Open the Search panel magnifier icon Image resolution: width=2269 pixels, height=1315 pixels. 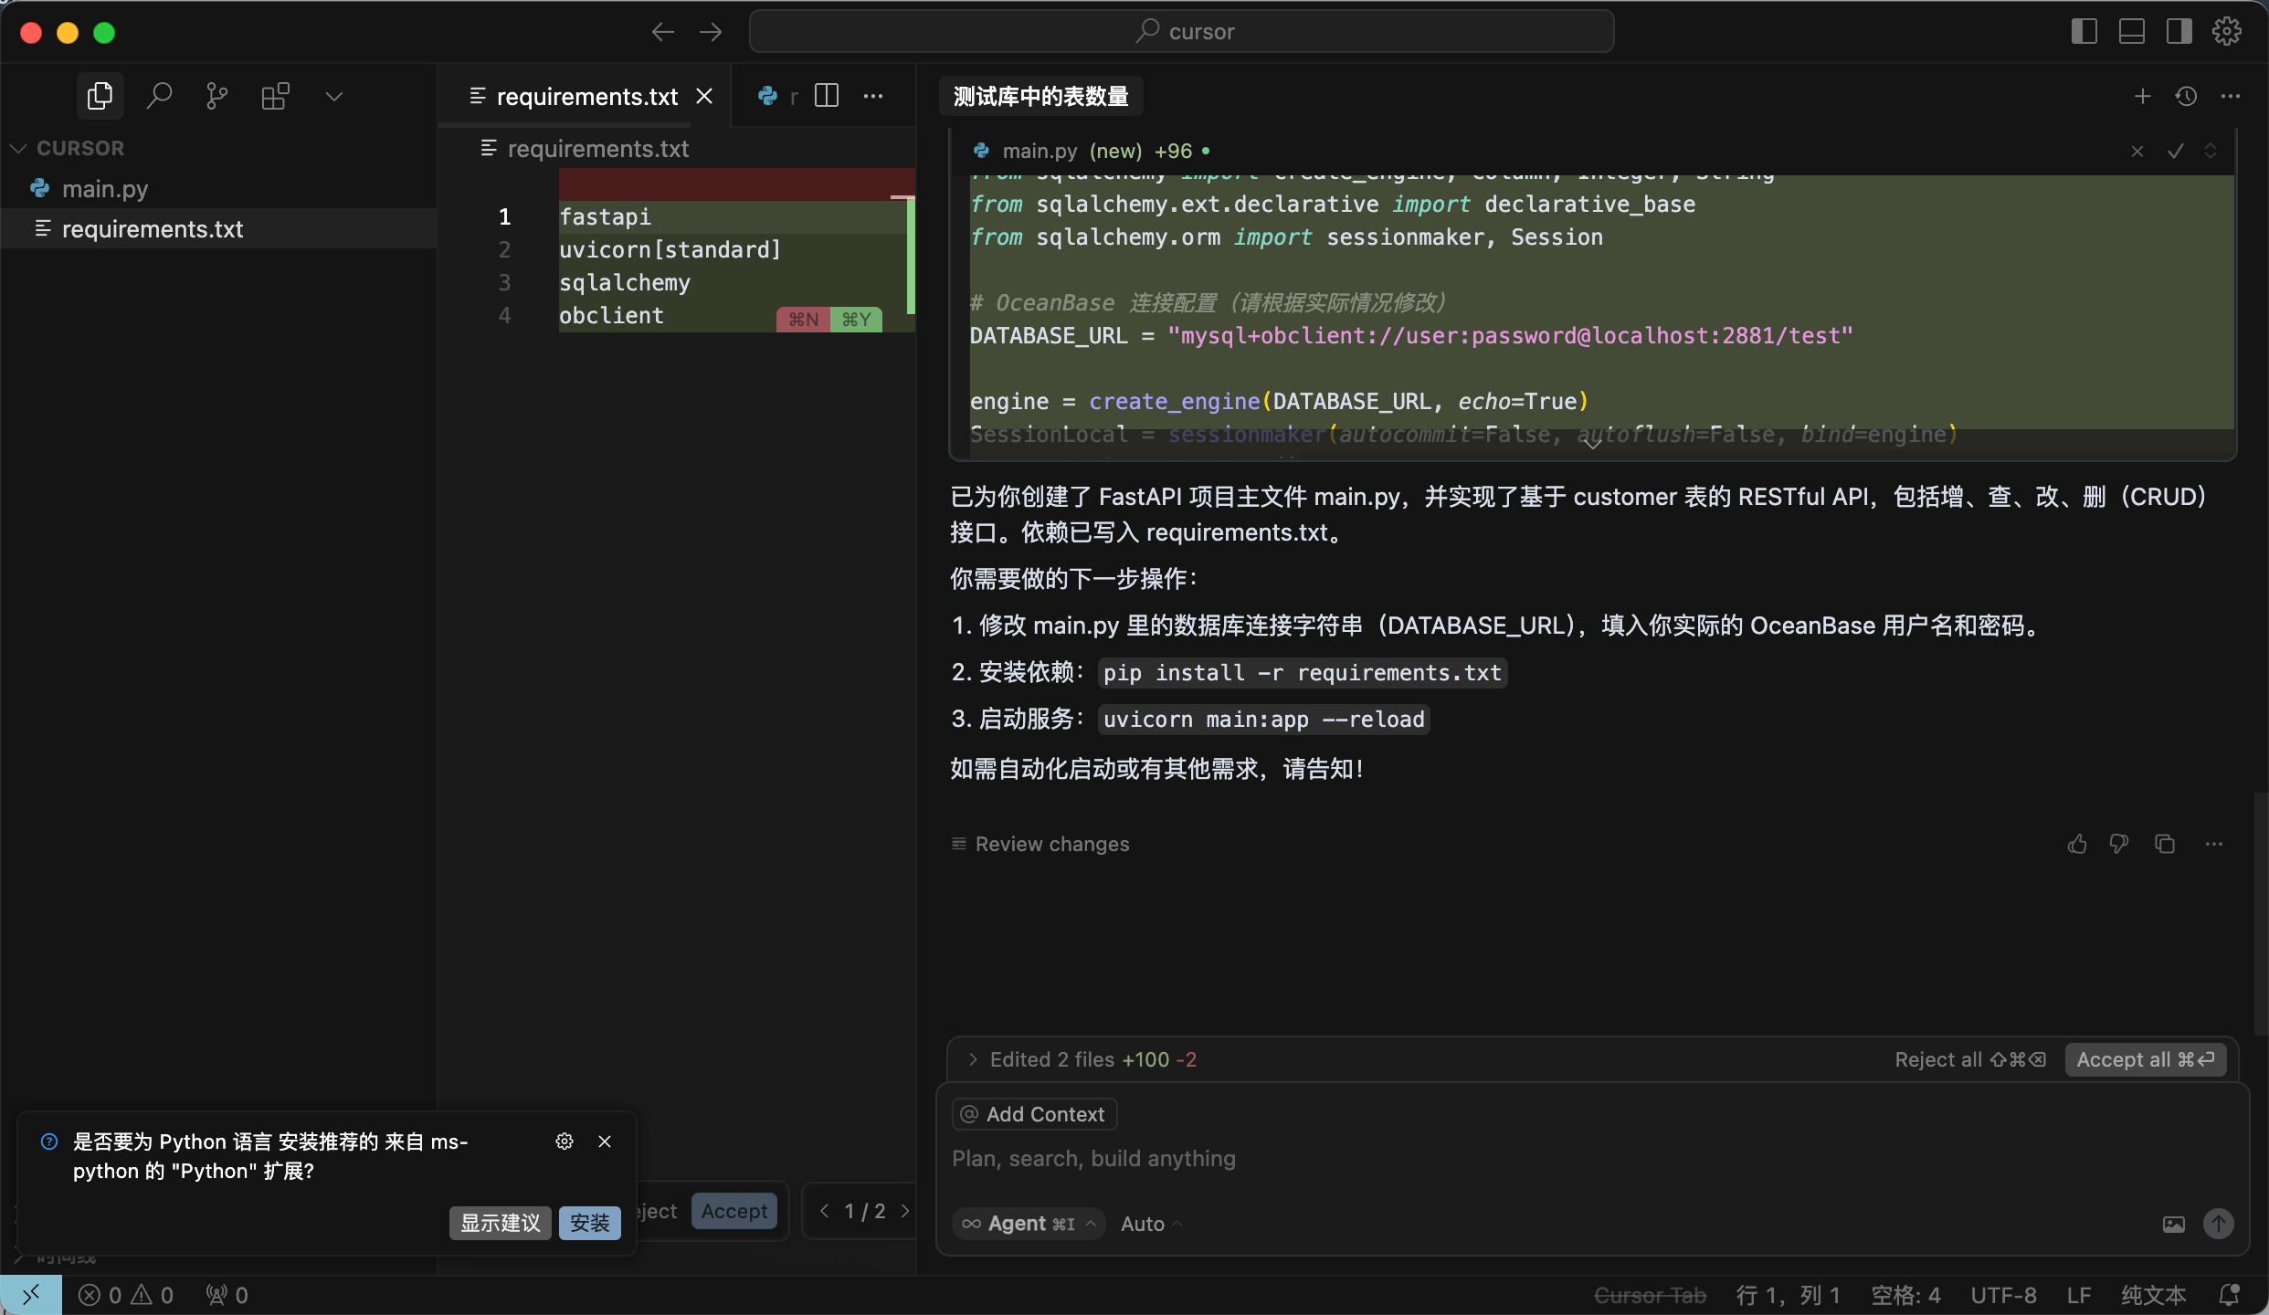click(x=159, y=96)
